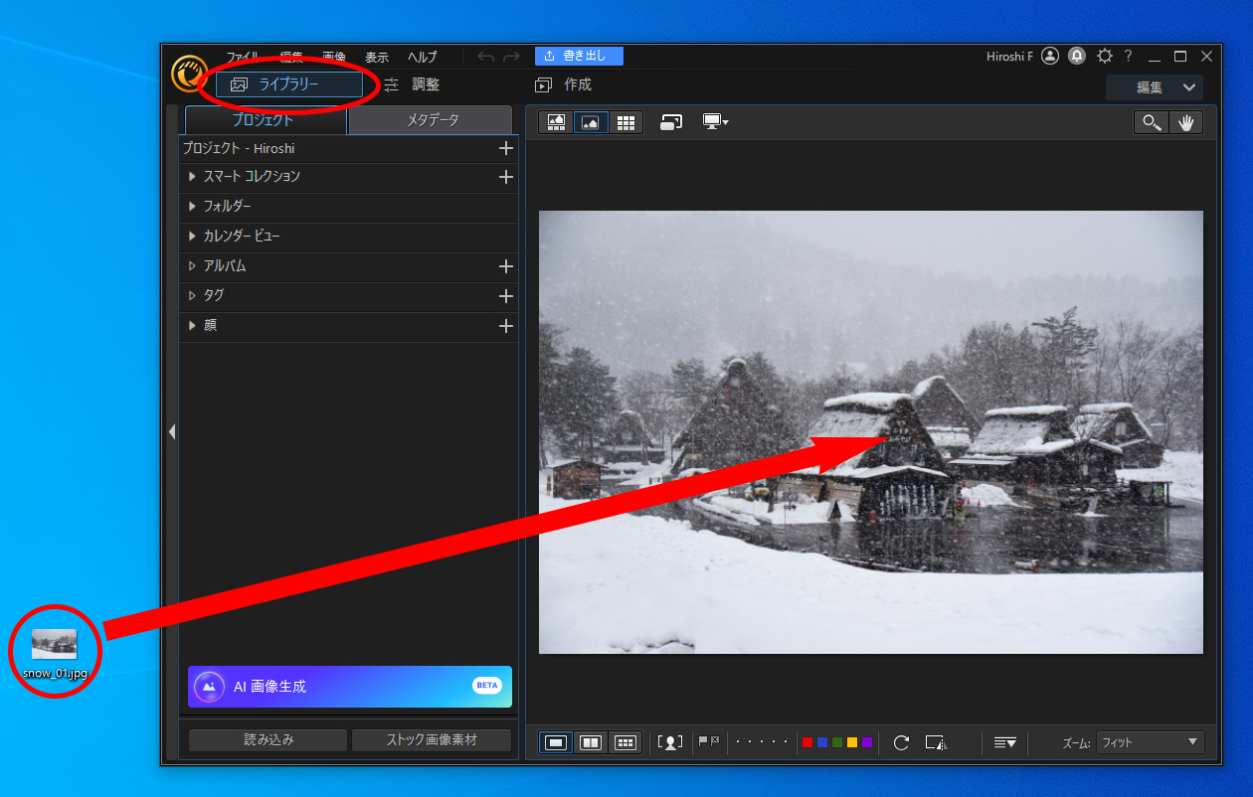Open the AI 画像生成 banner
Screen dimensions: 1253x797
(x=350, y=687)
